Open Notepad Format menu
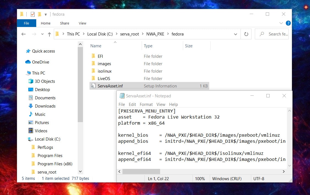 click(146, 104)
